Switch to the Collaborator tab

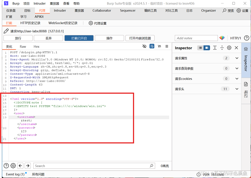pyautogui.click(x=102, y=11)
